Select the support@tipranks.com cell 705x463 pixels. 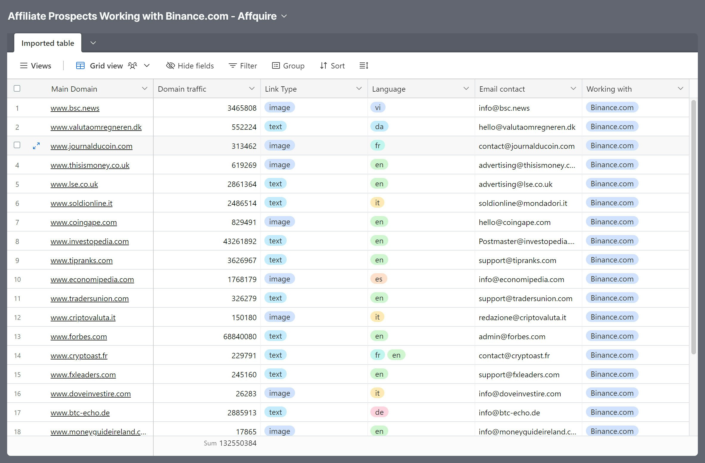[528, 260]
